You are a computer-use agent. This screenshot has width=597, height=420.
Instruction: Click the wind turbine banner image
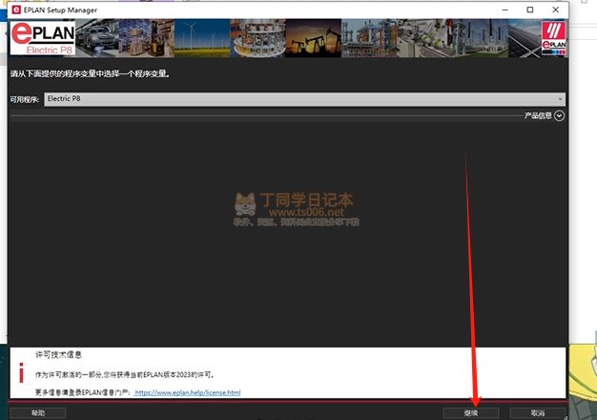[202, 38]
